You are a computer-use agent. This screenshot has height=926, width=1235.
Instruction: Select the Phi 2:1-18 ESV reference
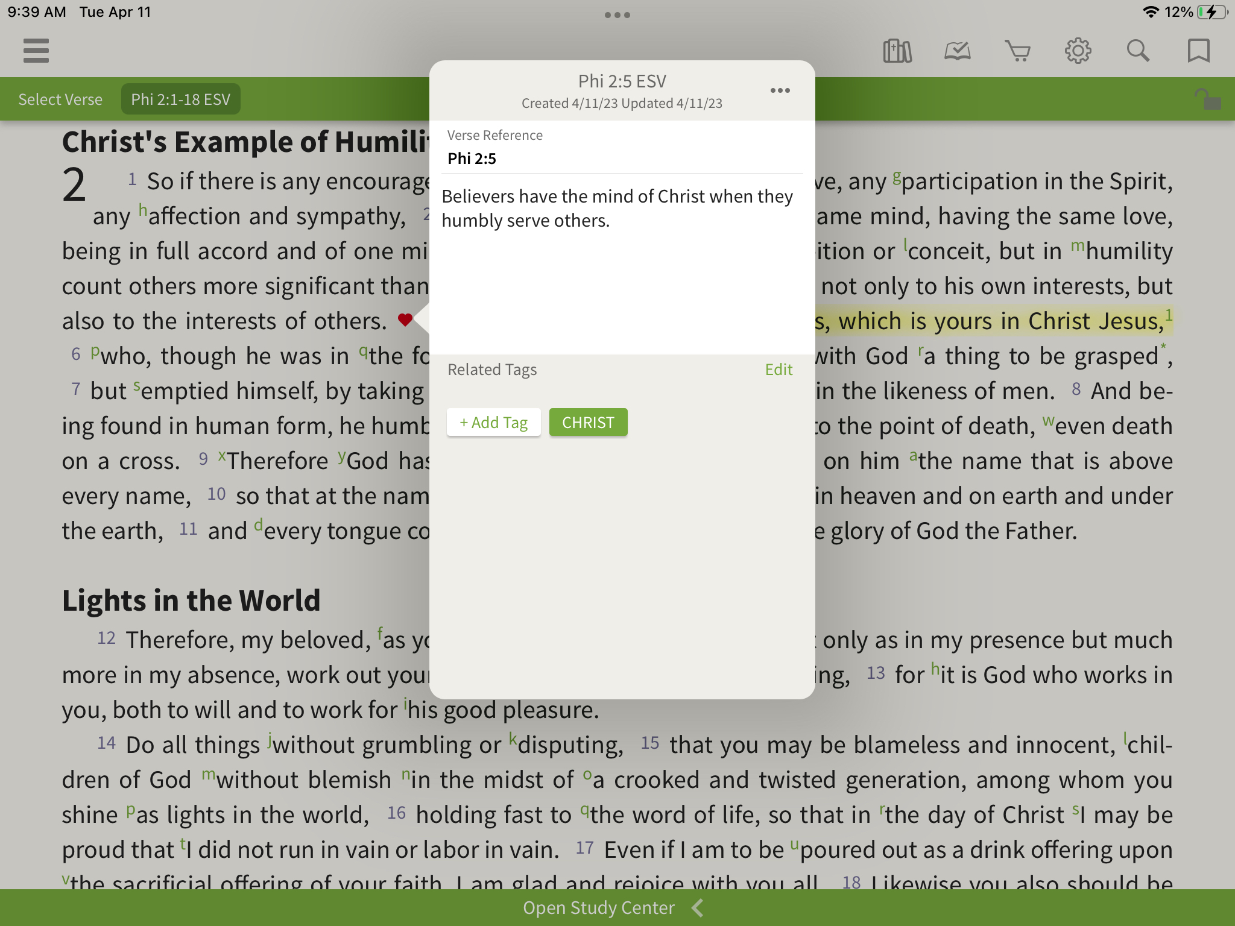click(180, 99)
